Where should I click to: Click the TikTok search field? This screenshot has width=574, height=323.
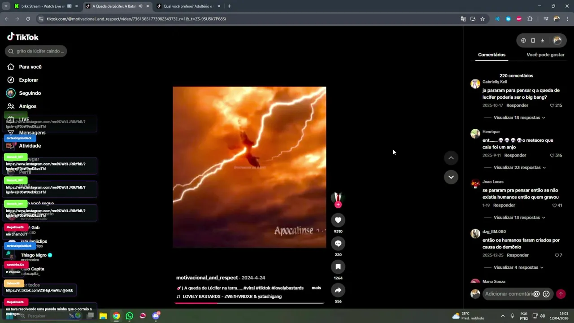click(36, 51)
